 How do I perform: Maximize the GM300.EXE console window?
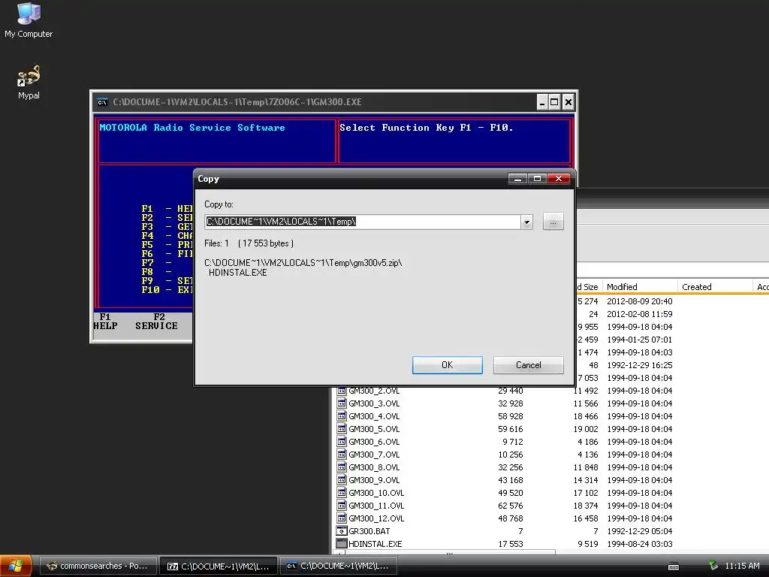(554, 102)
